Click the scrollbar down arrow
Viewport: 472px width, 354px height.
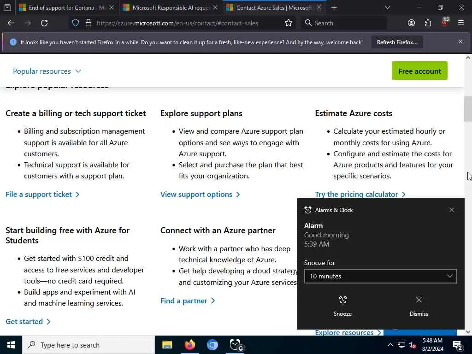(468, 332)
